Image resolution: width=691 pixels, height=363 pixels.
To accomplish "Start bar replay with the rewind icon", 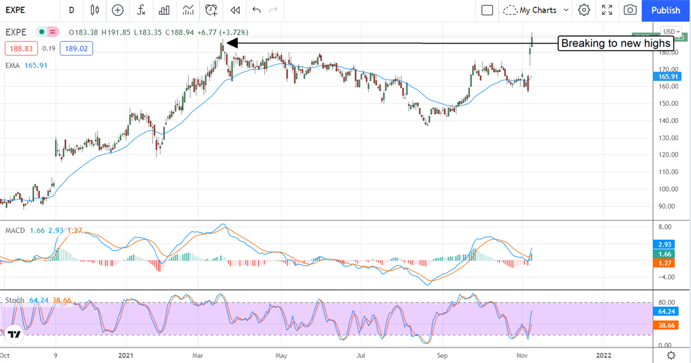I will point(234,10).
